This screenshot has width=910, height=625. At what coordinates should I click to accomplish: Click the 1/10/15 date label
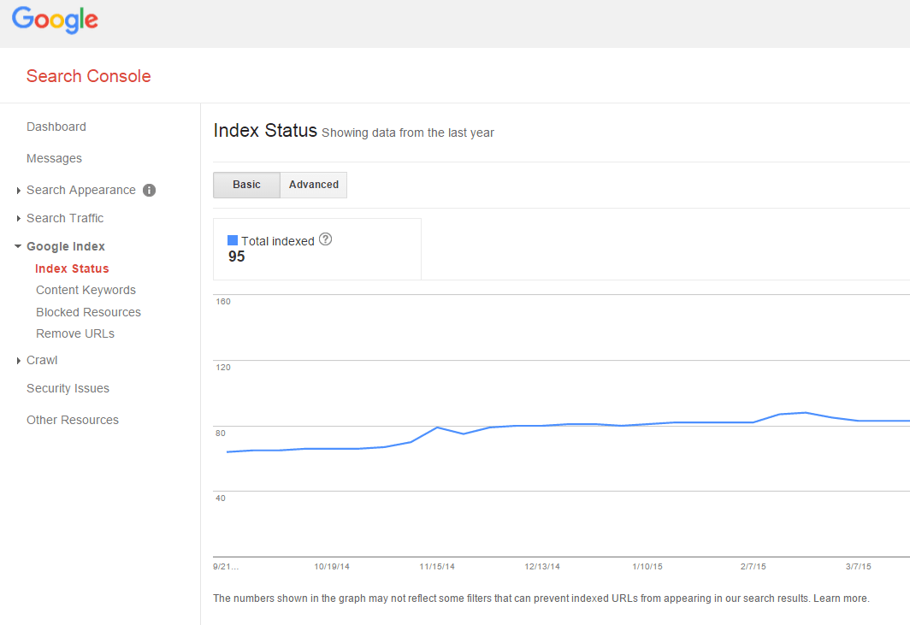647,566
